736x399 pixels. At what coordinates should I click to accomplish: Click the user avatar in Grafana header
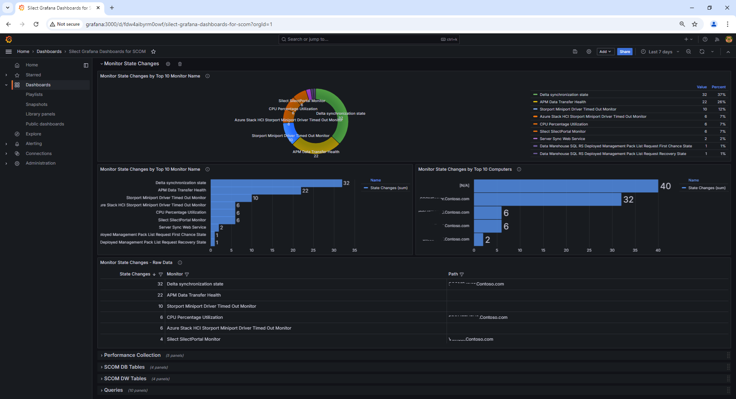tap(729, 39)
